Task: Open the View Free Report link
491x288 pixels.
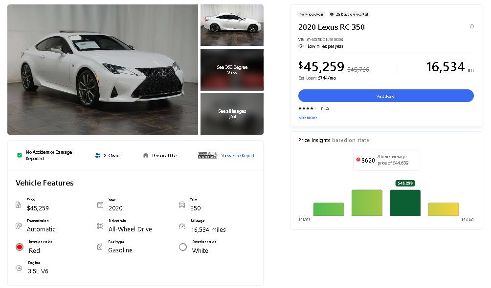Action: coord(238,156)
